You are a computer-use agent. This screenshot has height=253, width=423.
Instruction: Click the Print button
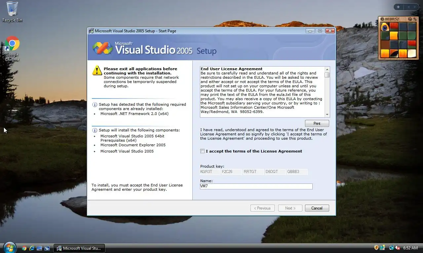pyautogui.click(x=317, y=124)
